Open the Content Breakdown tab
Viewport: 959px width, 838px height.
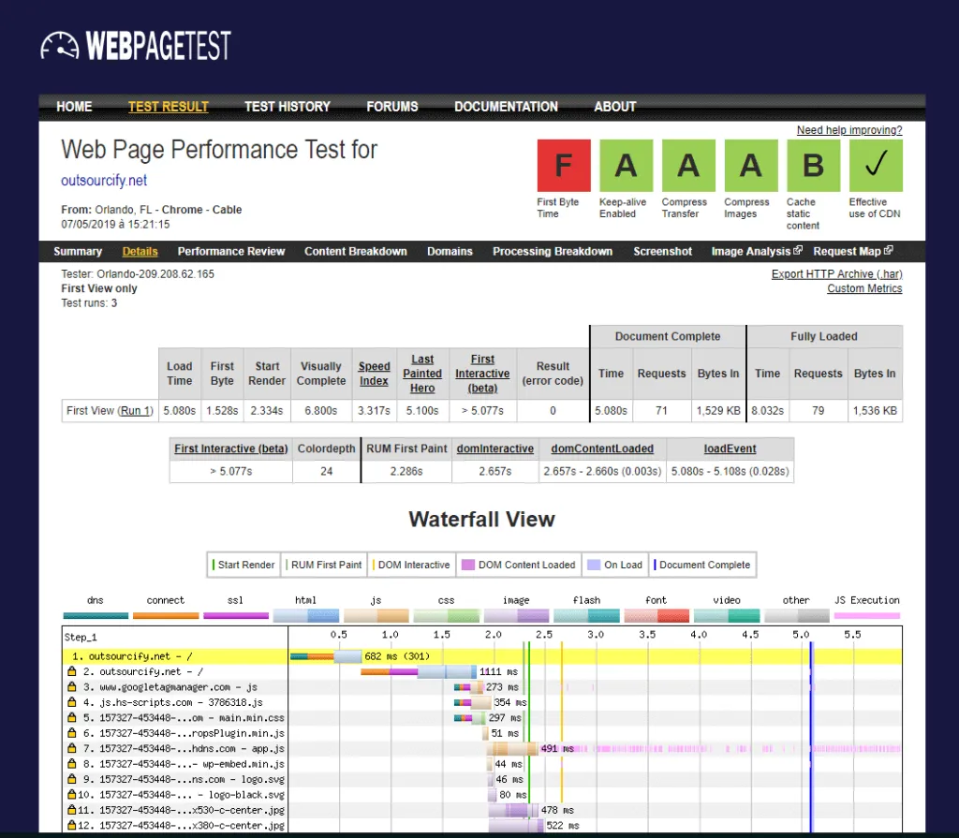[355, 251]
